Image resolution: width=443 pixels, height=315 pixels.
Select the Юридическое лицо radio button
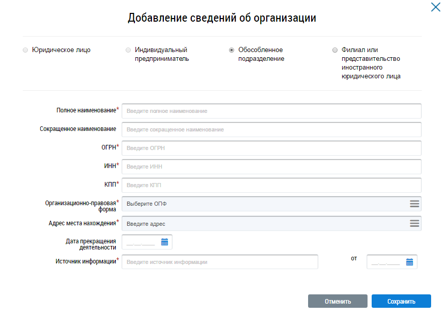point(25,51)
